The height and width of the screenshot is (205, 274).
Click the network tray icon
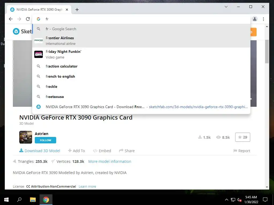(233, 200)
